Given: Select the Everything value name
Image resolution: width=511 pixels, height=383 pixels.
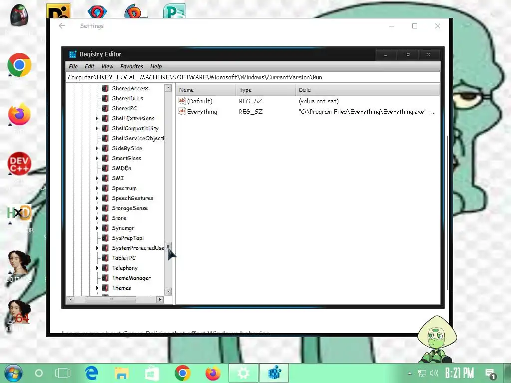Looking at the screenshot, I should [x=202, y=112].
